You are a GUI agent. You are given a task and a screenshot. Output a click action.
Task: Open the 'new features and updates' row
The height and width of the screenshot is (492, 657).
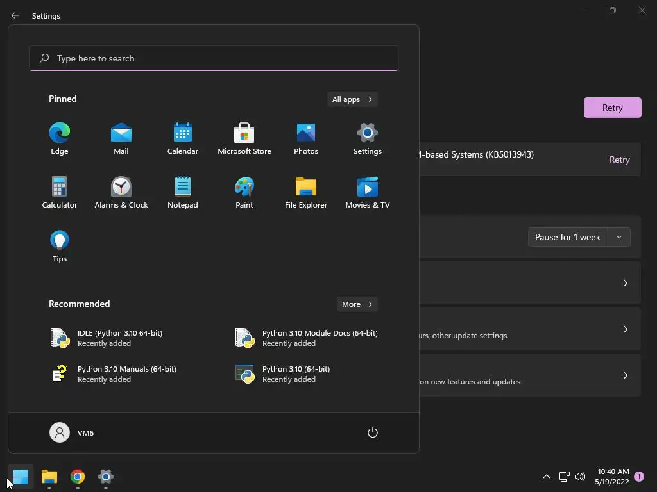(529, 375)
